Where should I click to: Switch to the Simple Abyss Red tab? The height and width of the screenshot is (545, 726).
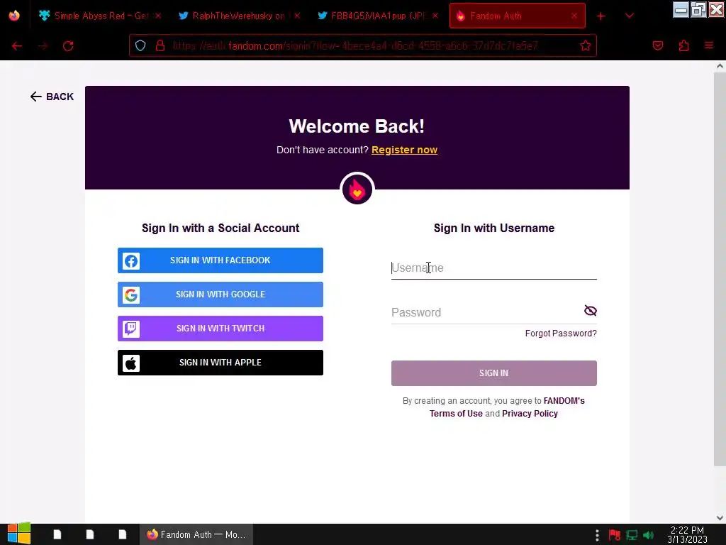point(100,16)
